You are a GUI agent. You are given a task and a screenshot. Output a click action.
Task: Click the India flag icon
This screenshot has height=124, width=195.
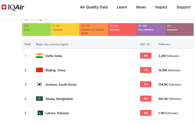(39, 56)
